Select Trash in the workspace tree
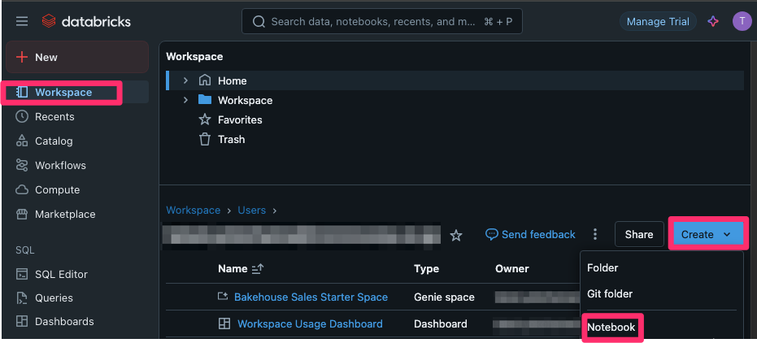757x343 pixels. tap(231, 140)
